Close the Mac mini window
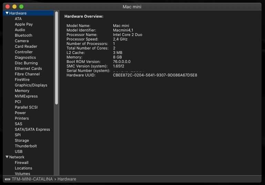 (x=8, y=7)
